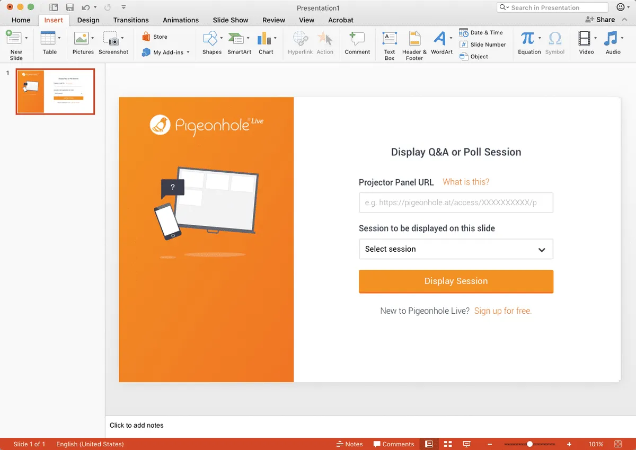Viewport: 636px width, 450px height.
Task: Click the Table icon in ribbon
Action: point(48,38)
